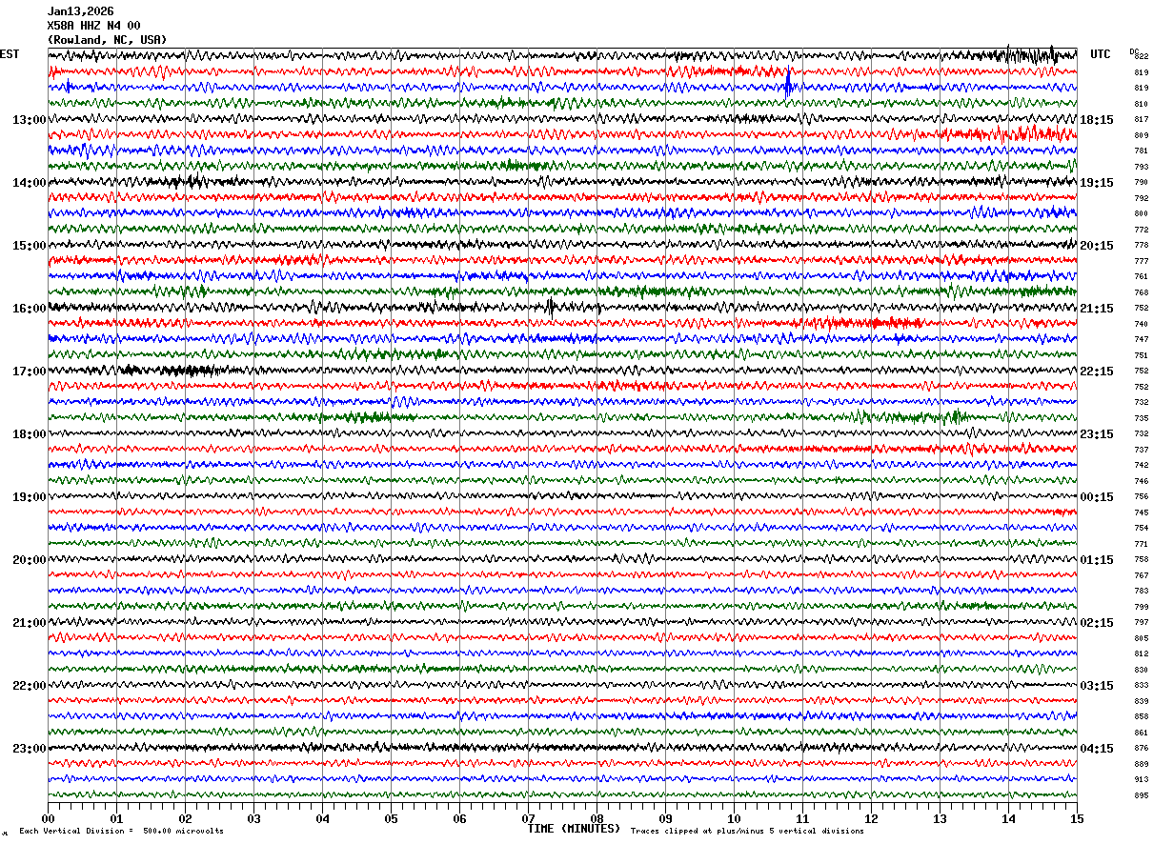This screenshot has height=844, width=1153.
Task: Click minute axis tick label "15"
Action: 1076,818
